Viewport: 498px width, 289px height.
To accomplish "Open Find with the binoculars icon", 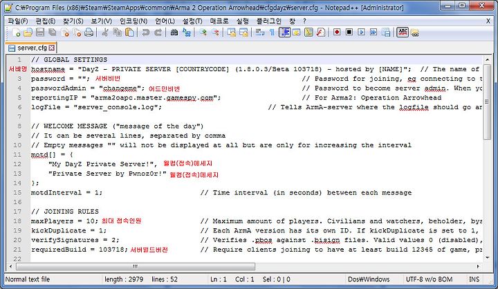I will coord(174,32).
